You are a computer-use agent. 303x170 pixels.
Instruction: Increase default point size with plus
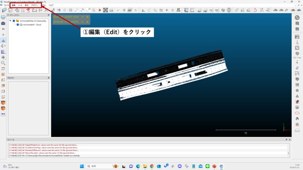coord(88,17)
